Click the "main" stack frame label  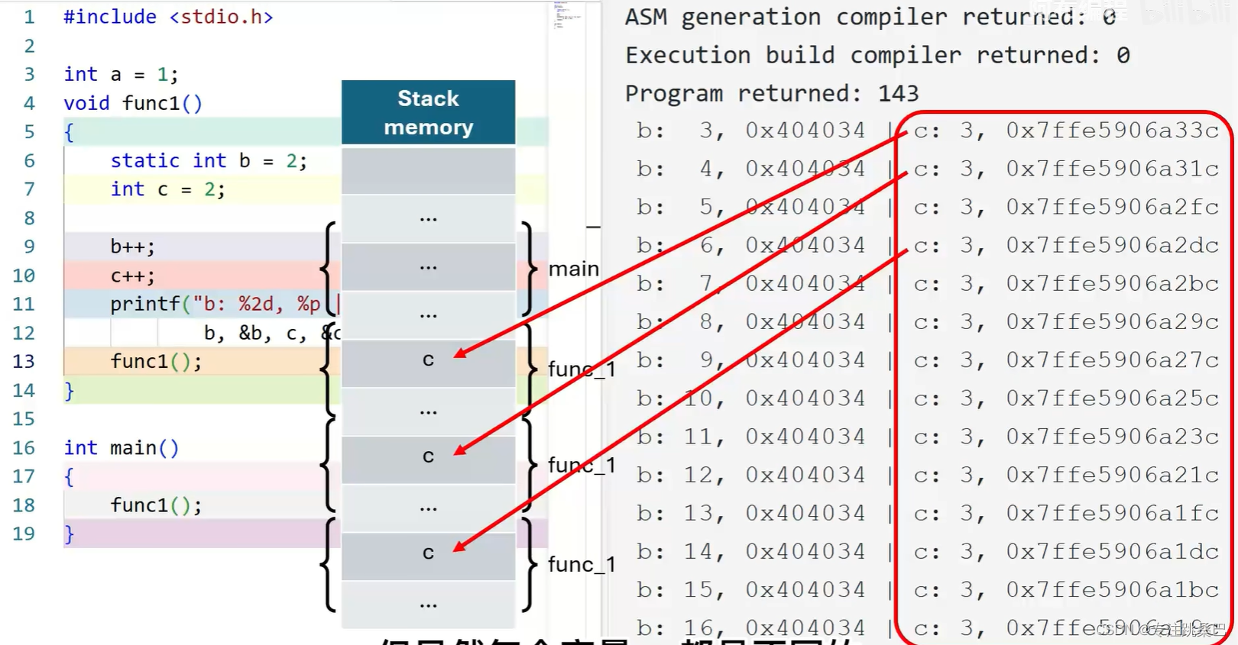click(573, 269)
